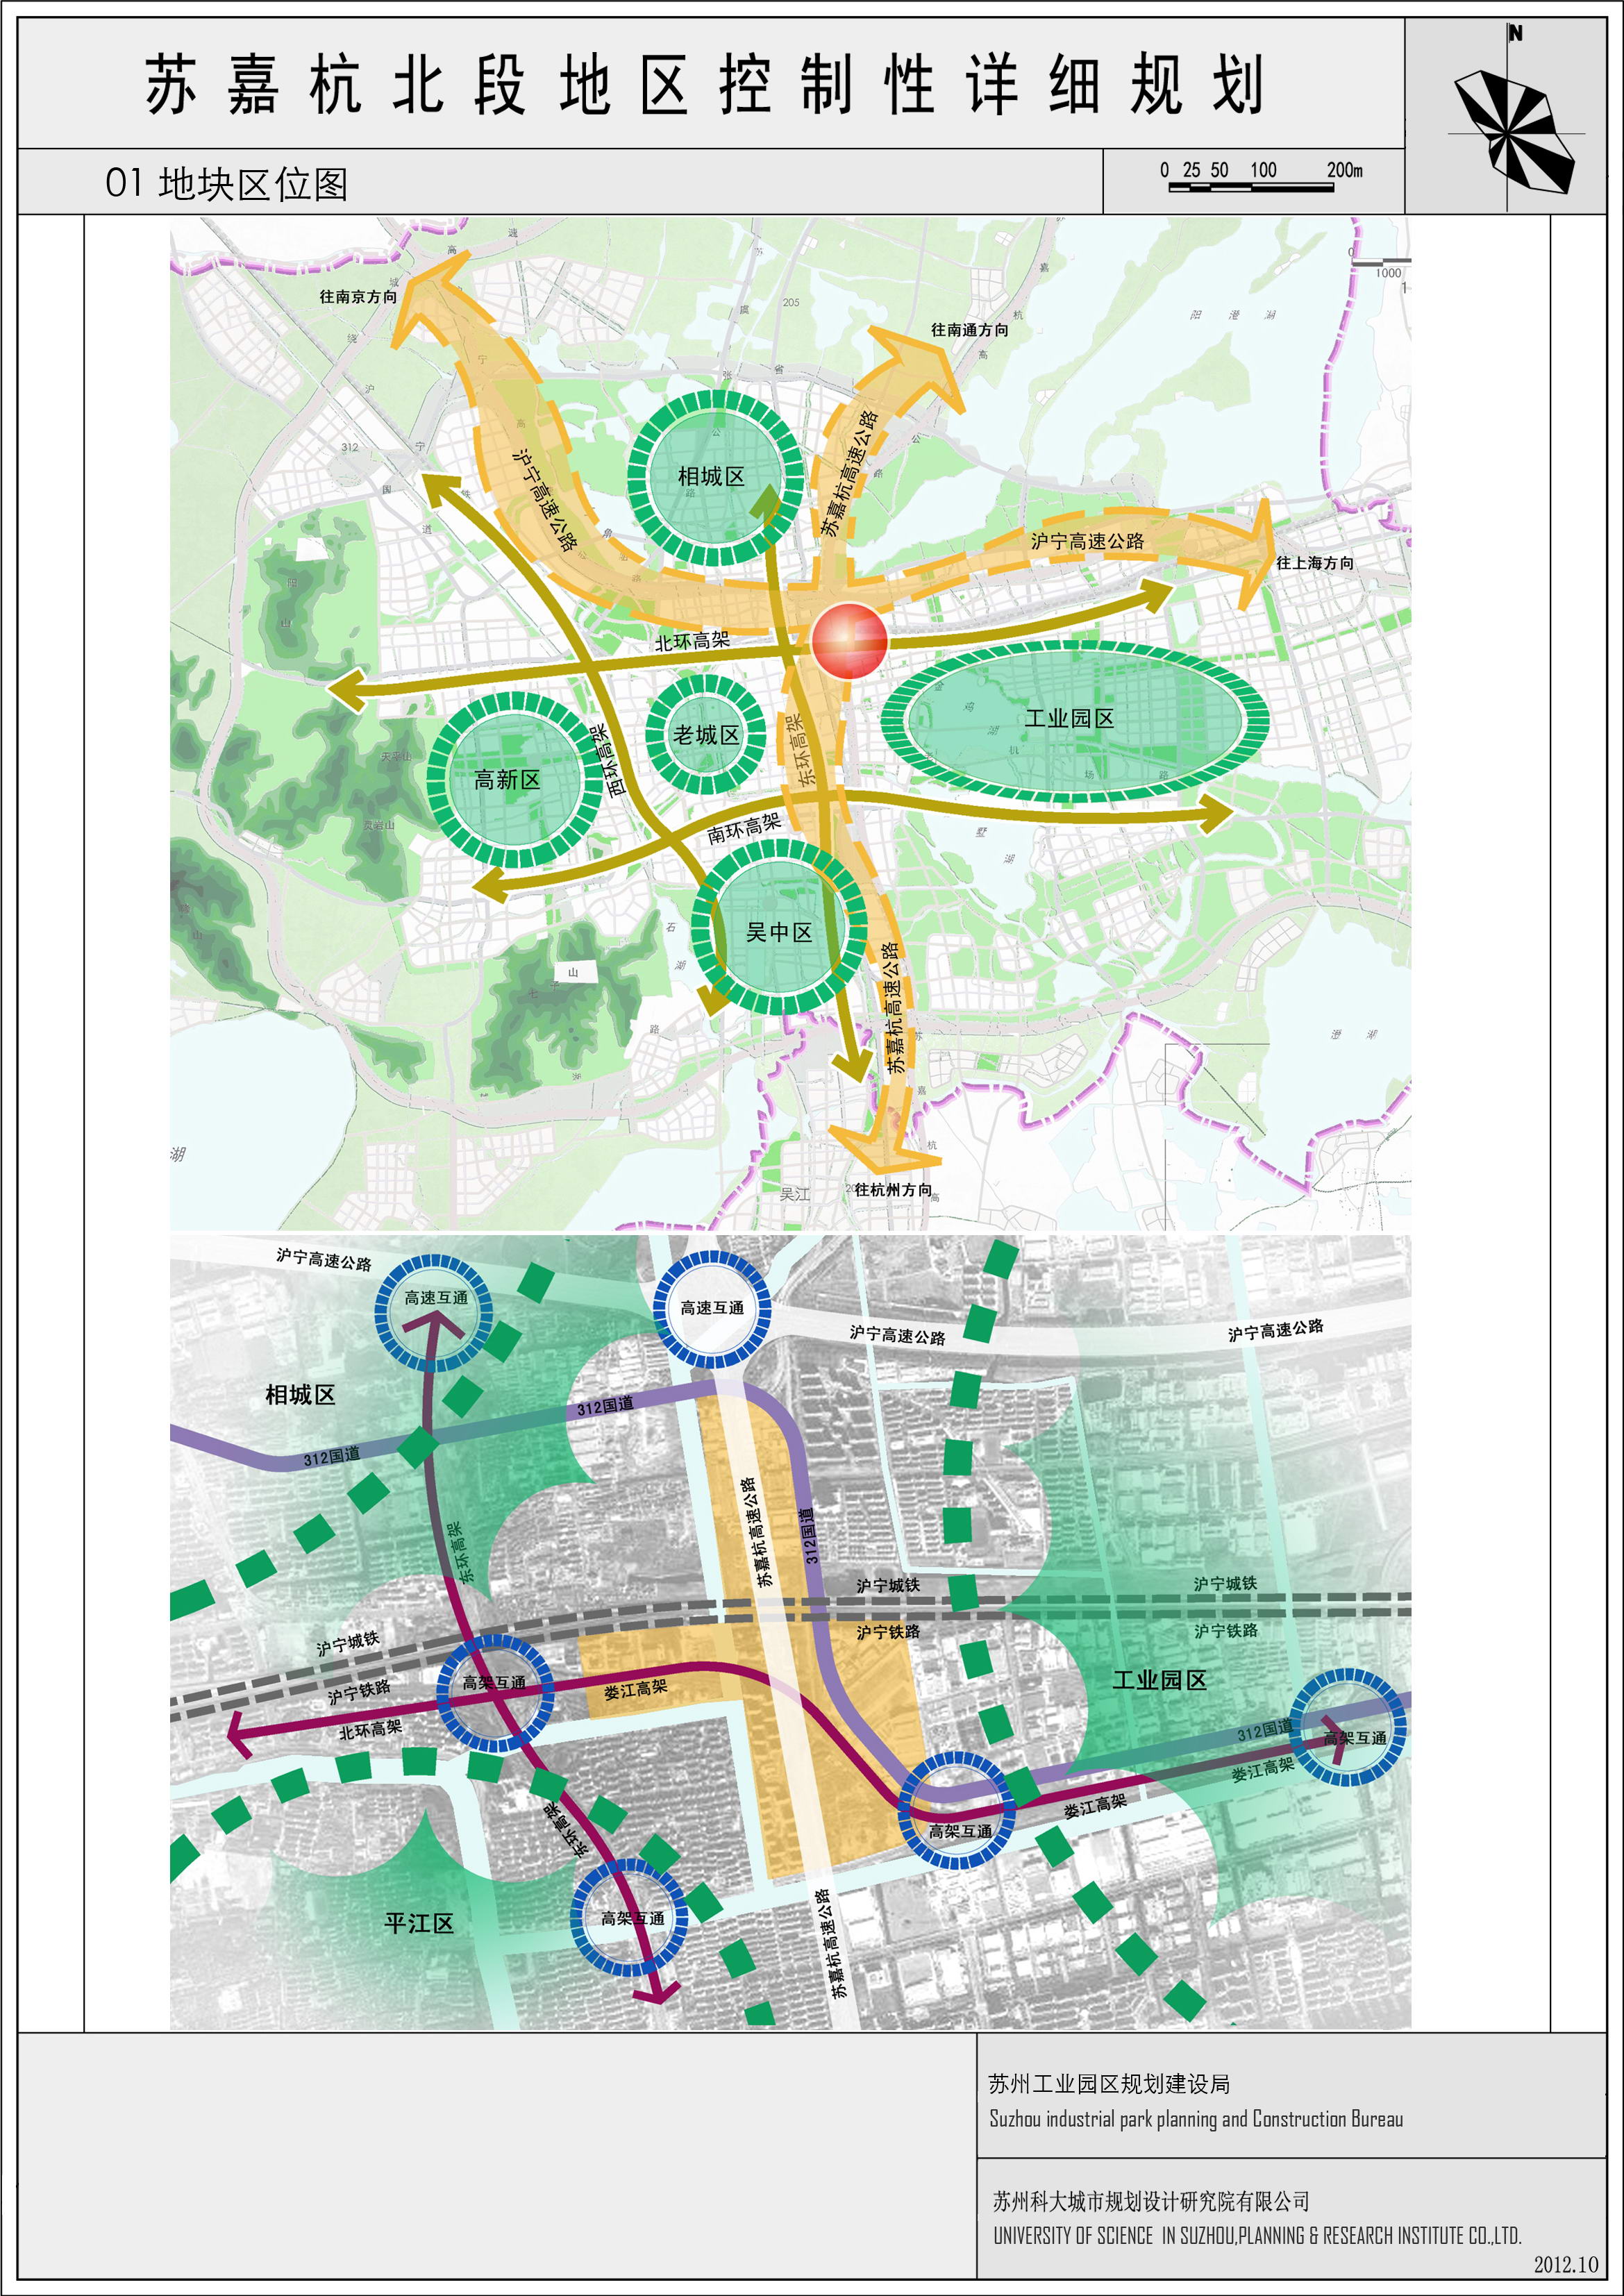
Task: Click the 北环高架 label on upper map
Action: point(692,641)
